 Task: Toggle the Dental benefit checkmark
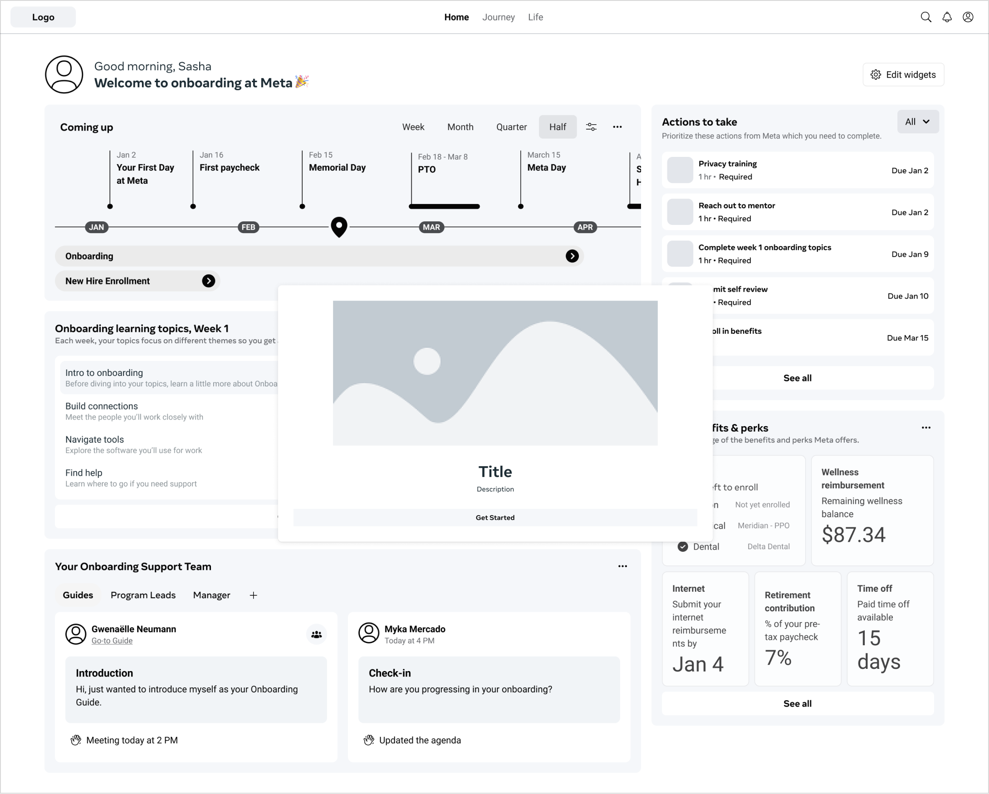(683, 546)
